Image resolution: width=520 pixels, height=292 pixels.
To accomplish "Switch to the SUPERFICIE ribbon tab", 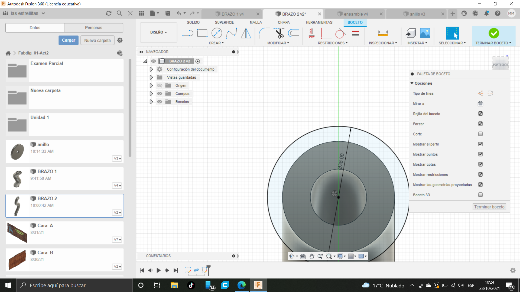I will [x=224, y=22].
